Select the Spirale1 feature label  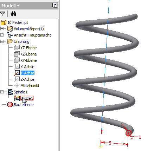click(21, 92)
